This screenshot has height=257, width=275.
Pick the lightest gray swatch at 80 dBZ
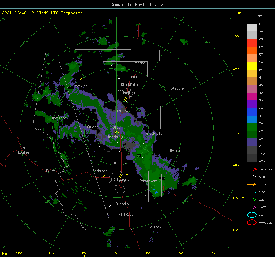point(252,28)
